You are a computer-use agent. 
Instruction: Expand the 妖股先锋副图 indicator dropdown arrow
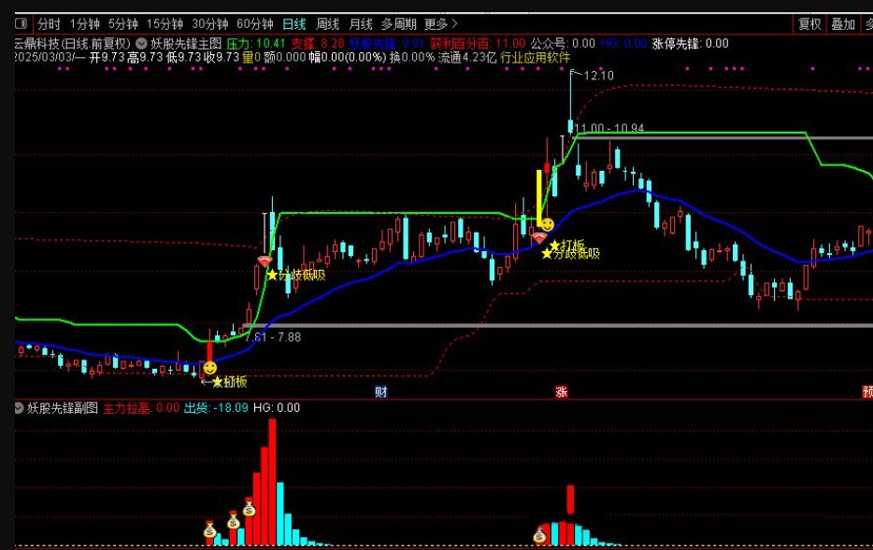[18, 408]
